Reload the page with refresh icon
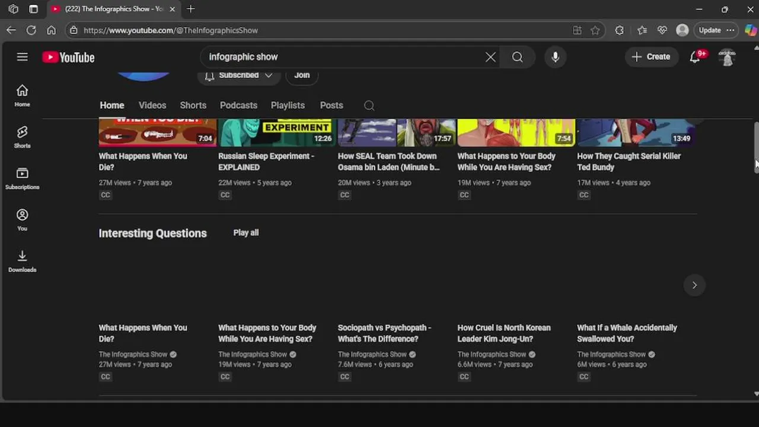The image size is (759, 427). coord(31,30)
